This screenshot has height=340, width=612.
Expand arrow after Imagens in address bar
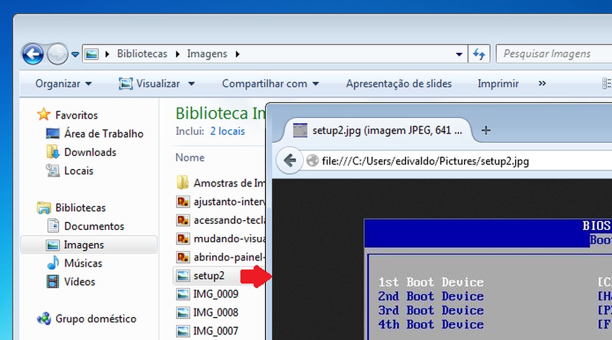click(238, 54)
